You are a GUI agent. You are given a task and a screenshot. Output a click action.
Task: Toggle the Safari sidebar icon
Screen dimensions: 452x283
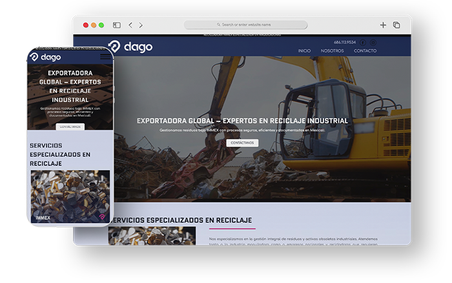(x=117, y=25)
